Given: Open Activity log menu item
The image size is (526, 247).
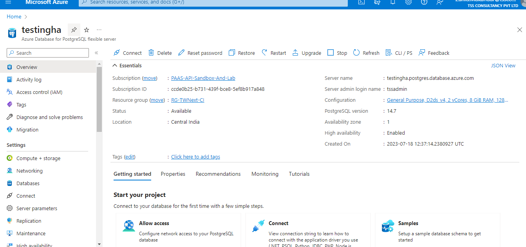Looking at the screenshot, I should click(x=48, y=80).
